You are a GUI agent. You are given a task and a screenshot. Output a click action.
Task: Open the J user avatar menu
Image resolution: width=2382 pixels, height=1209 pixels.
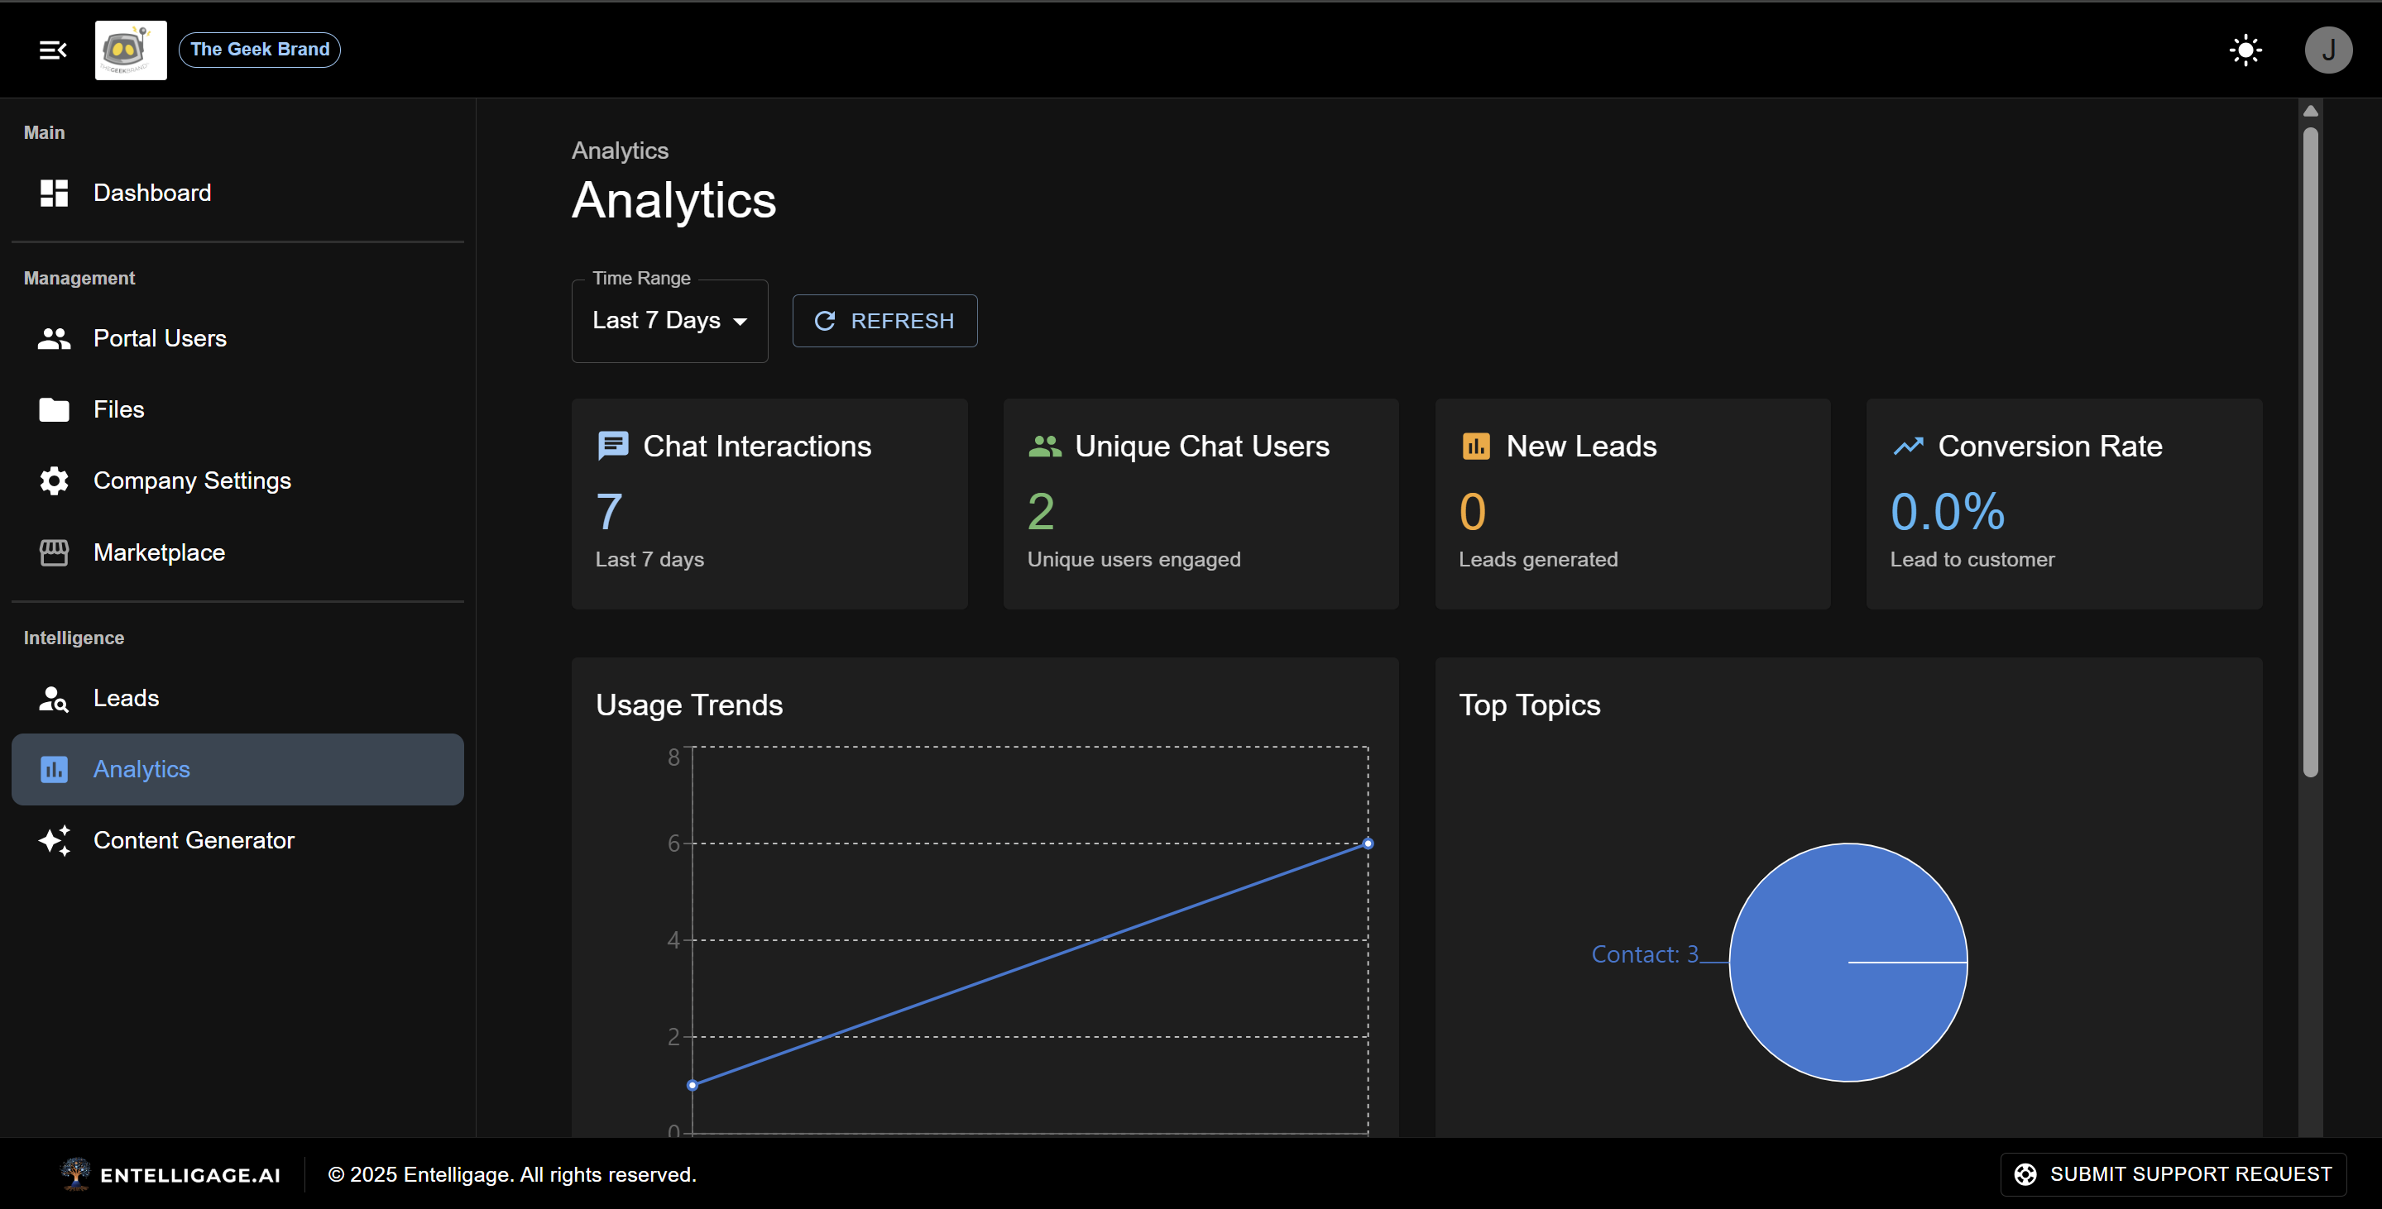[x=2327, y=50]
